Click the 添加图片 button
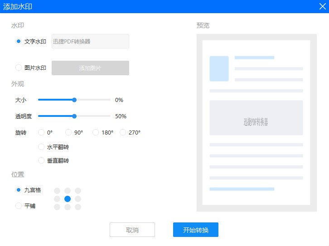329x246 pixels. click(90, 68)
